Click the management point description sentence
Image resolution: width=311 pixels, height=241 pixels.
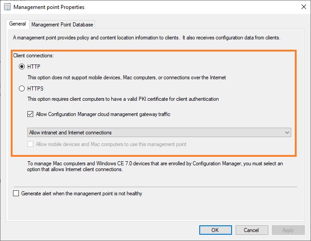(147, 38)
